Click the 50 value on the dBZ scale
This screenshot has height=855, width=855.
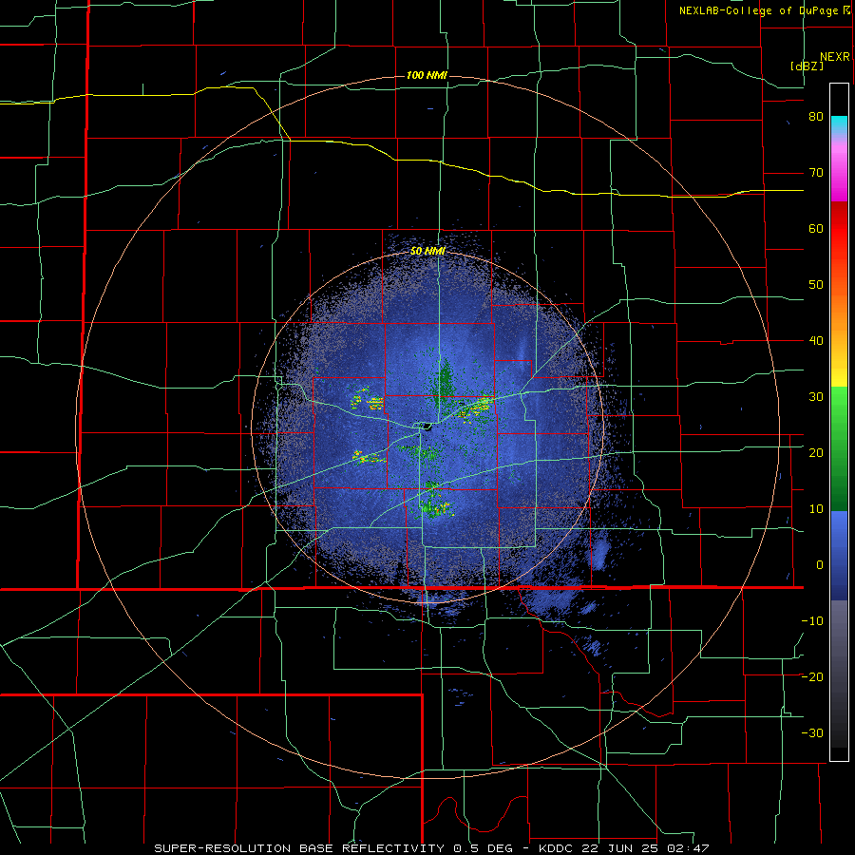[816, 285]
